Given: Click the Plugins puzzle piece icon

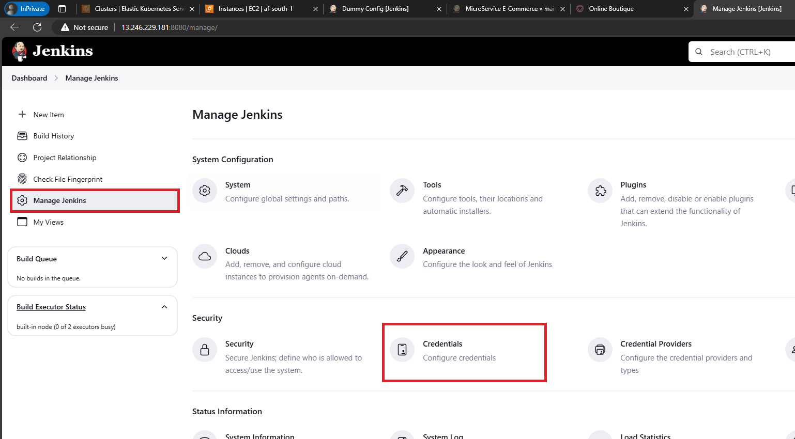Looking at the screenshot, I should point(600,191).
